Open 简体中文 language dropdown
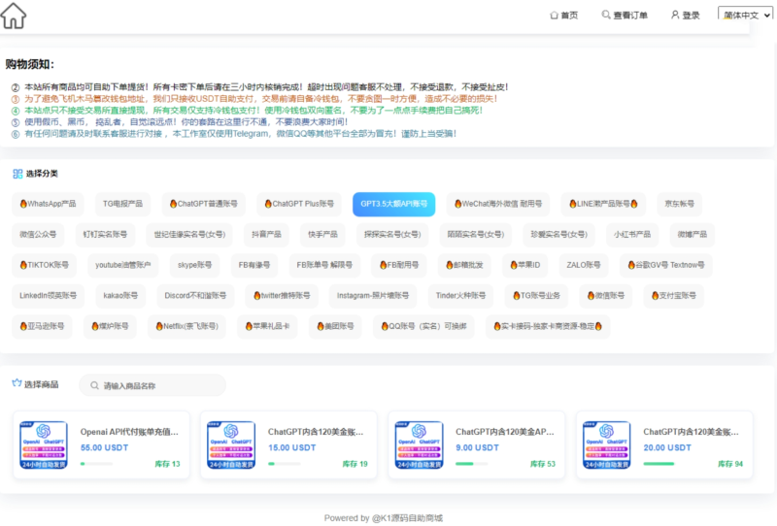 [745, 15]
